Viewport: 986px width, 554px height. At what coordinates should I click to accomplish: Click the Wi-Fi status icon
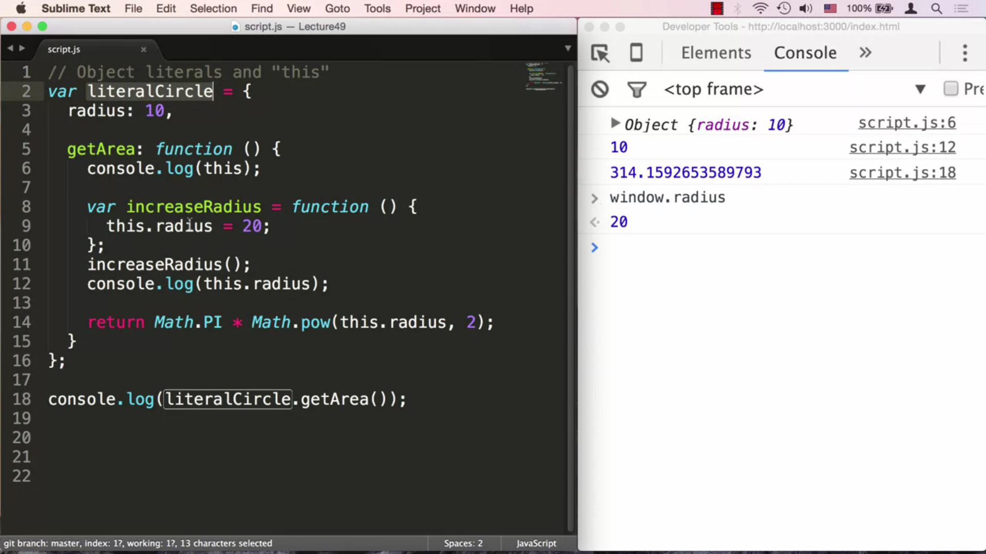pos(760,8)
